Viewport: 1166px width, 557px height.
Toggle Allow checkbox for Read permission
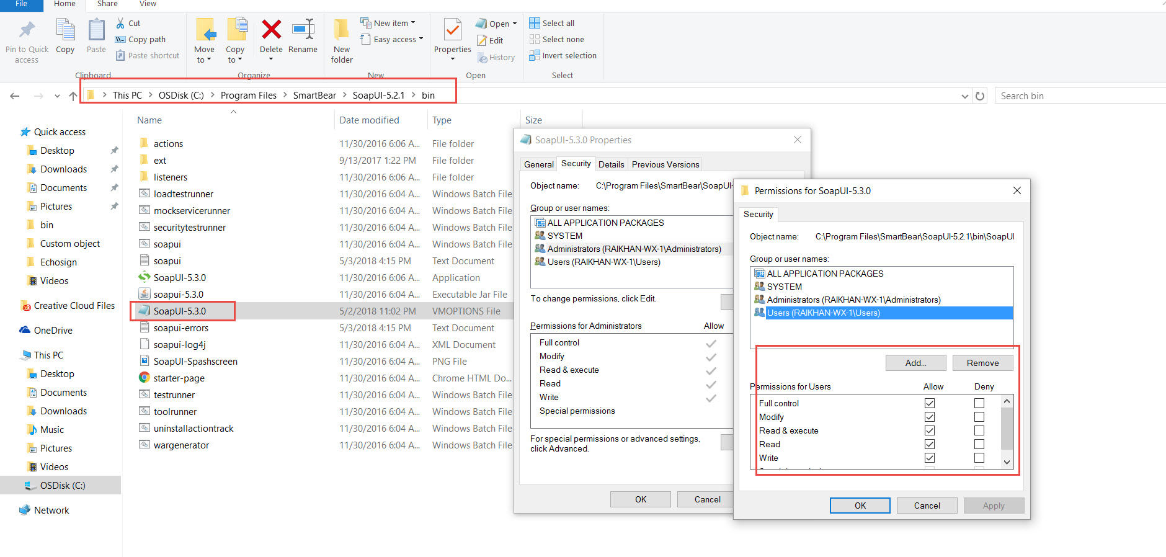pyautogui.click(x=930, y=444)
